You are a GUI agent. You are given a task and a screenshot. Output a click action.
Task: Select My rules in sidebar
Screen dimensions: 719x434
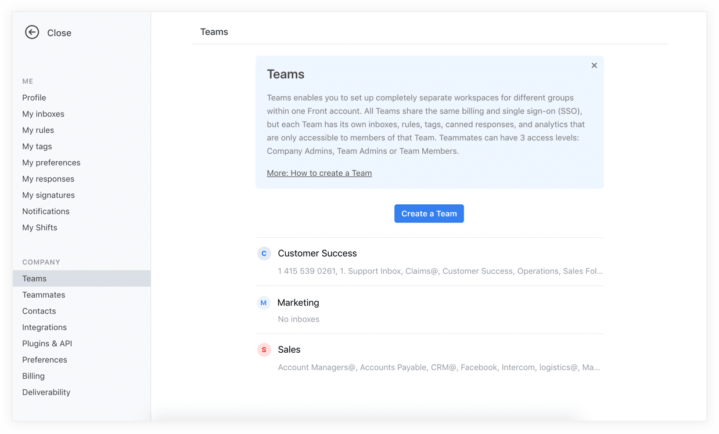(38, 130)
